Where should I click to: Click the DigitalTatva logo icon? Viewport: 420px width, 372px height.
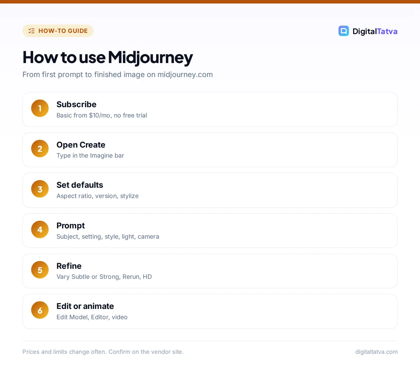(343, 31)
